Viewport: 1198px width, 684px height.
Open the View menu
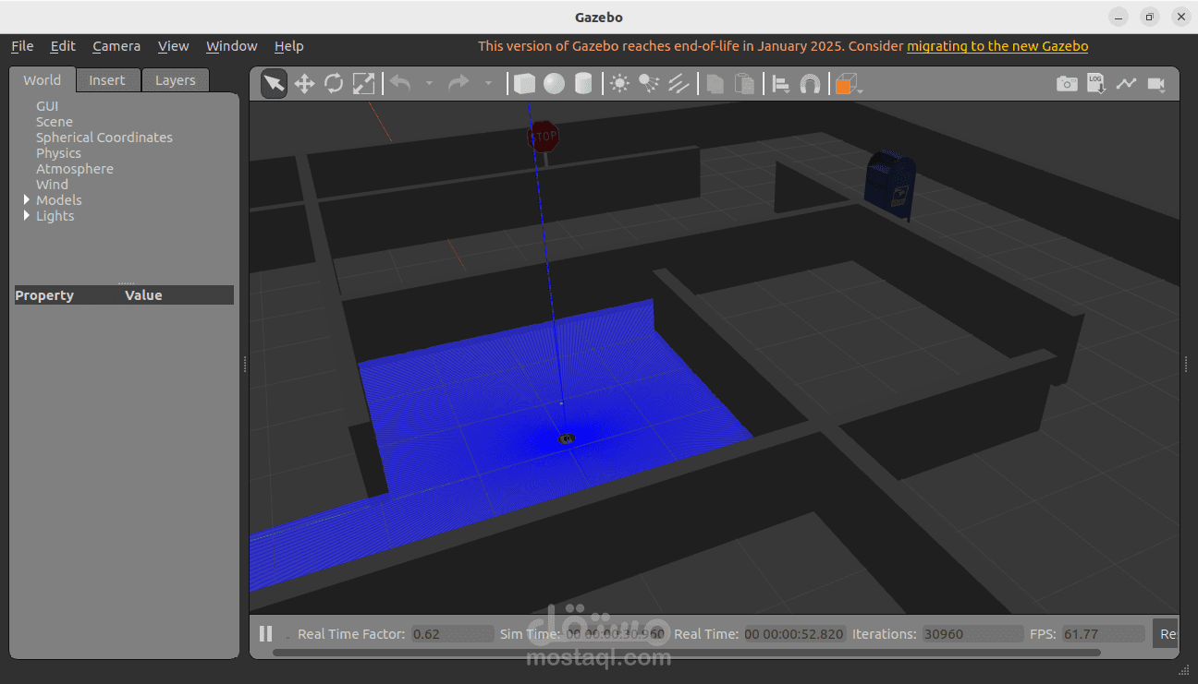point(173,46)
